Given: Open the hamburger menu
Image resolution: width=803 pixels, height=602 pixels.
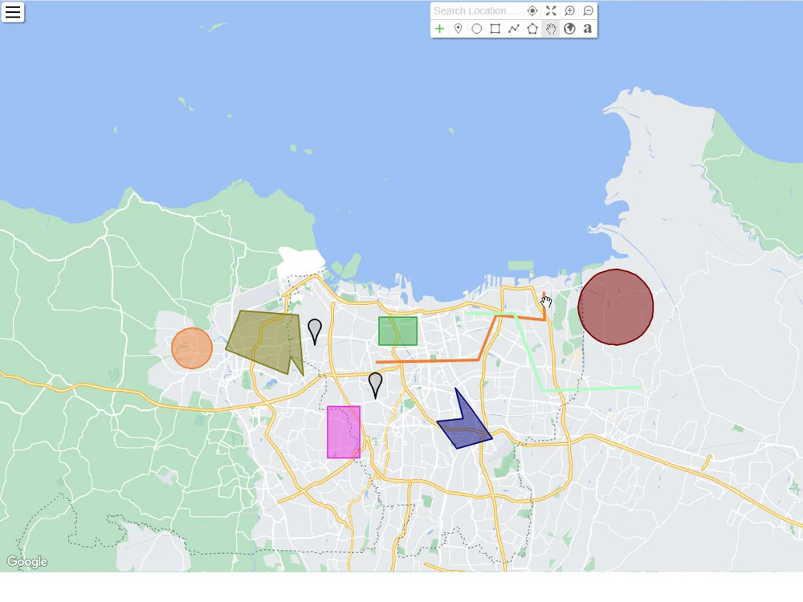Looking at the screenshot, I should [x=13, y=12].
